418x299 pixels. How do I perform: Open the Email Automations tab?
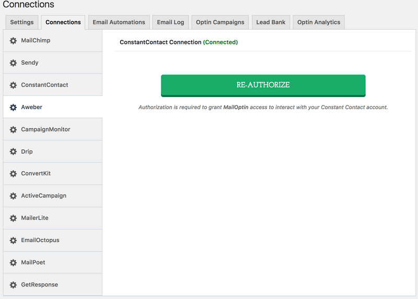(x=119, y=22)
